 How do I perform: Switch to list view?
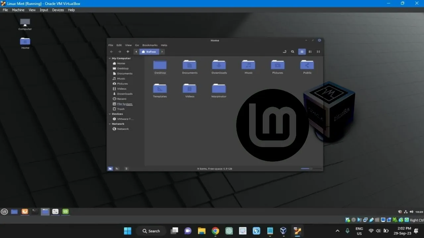point(310,52)
